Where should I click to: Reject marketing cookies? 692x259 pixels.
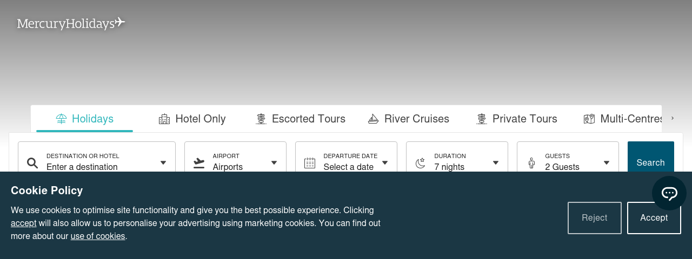[595, 218]
